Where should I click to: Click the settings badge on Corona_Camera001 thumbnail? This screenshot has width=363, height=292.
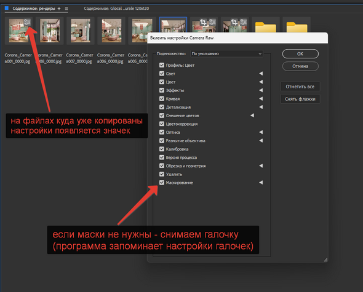click(27, 22)
